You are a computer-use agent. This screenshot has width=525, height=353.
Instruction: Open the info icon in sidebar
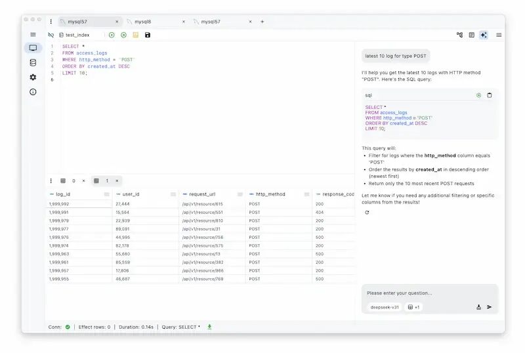(x=33, y=92)
